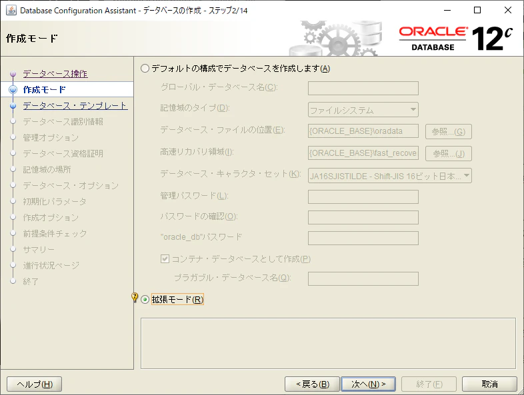524x395 pixels.
Task: Click the 前提条件チェック step text
Action: tap(55, 234)
